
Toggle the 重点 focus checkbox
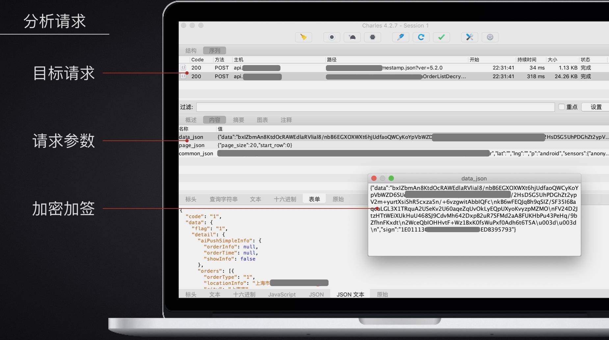562,107
